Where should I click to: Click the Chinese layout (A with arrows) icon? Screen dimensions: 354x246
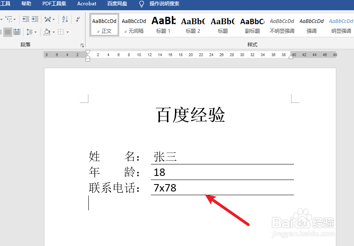coord(48,19)
